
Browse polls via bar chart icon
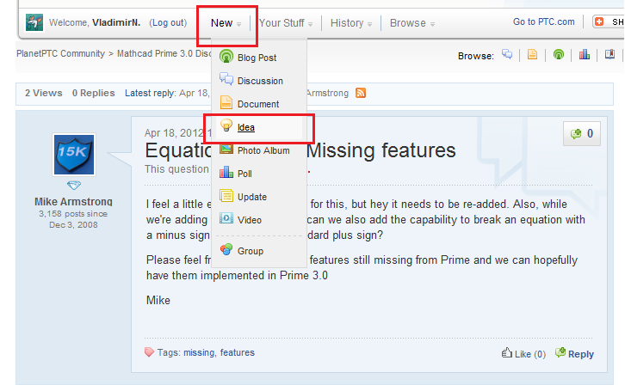(x=585, y=54)
